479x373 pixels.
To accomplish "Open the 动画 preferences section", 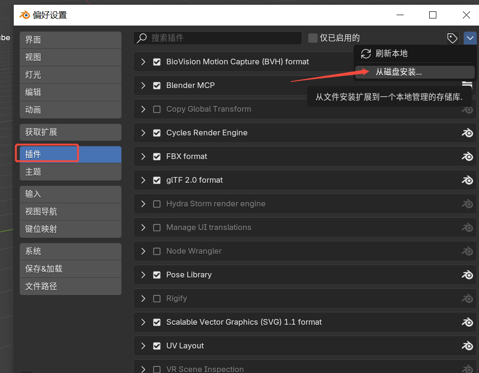I will point(71,110).
